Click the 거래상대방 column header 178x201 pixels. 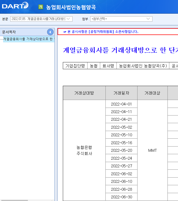[84, 93]
